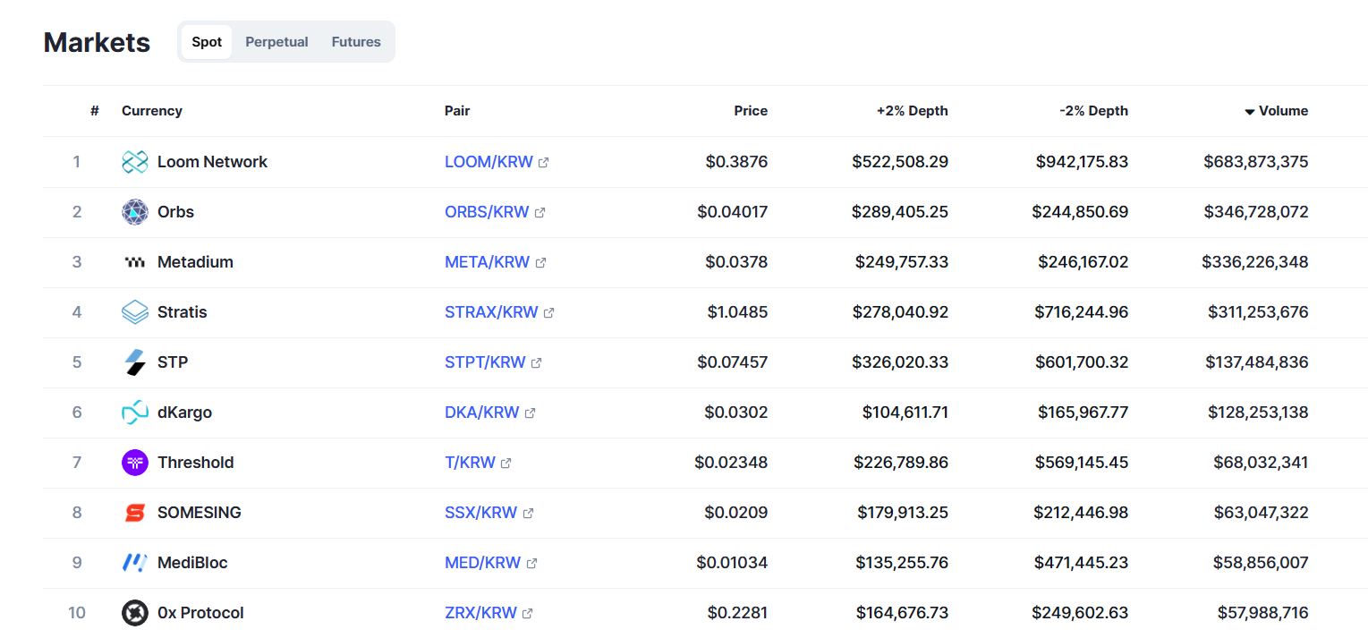Click the Threshold currency name

195,463
